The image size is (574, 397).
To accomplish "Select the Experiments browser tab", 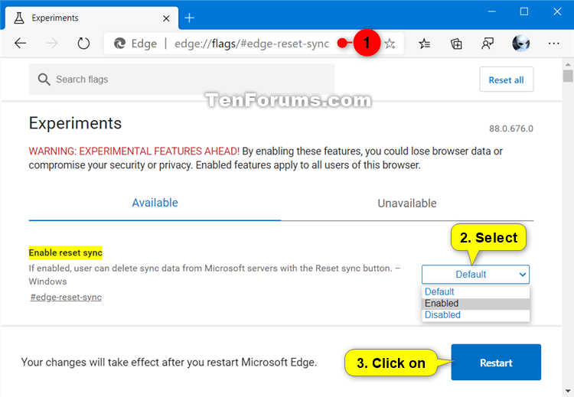I will (x=92, y=18).
